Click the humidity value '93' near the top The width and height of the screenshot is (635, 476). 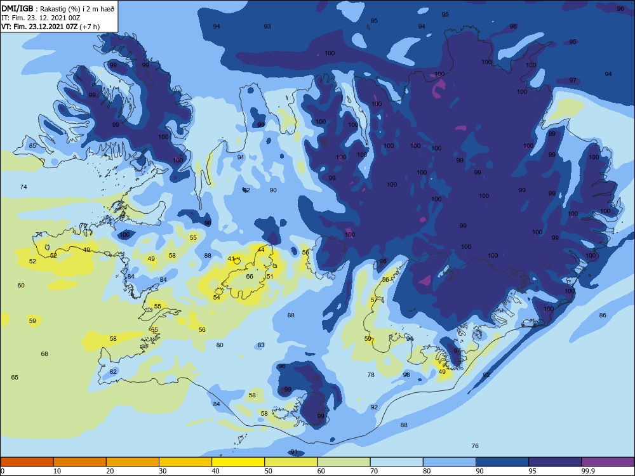click(x=267, y=26)
